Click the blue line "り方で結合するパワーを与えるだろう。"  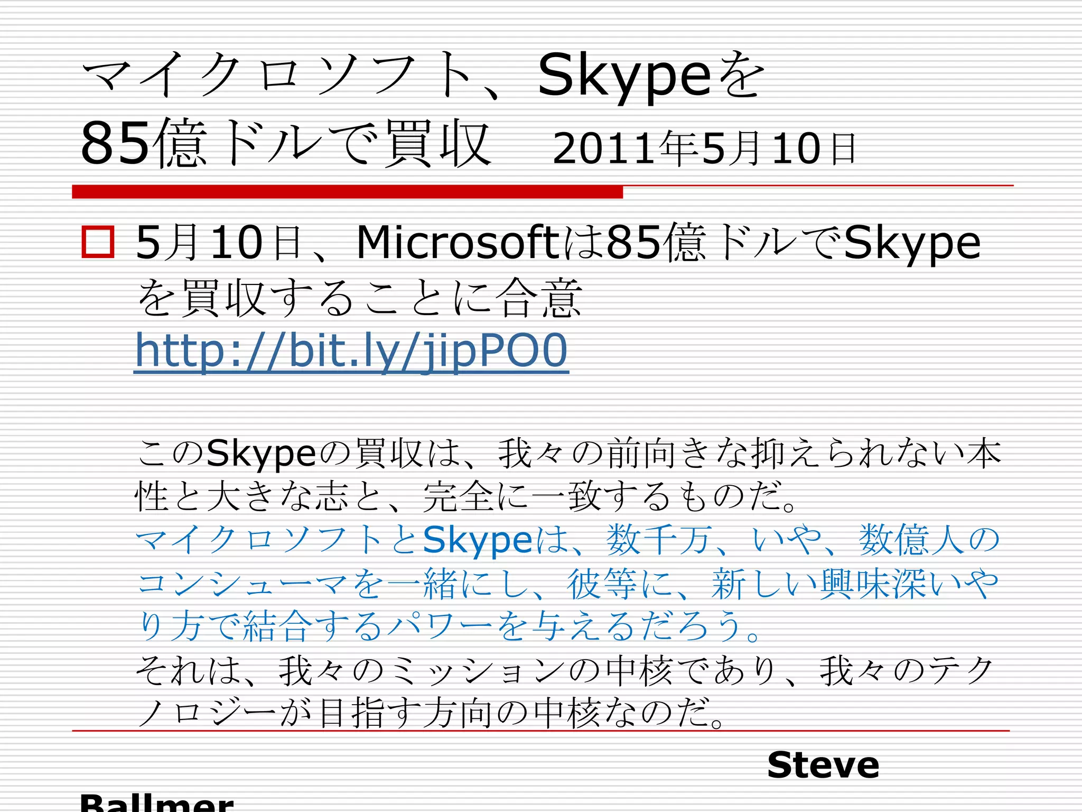[449, 626]
